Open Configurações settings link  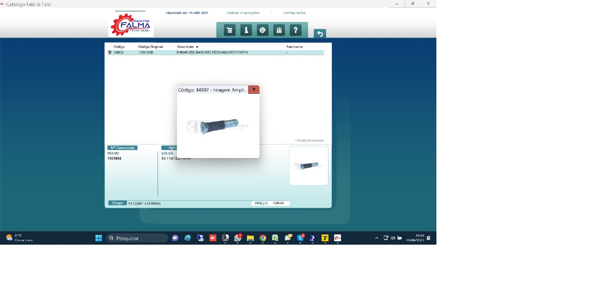[294, 13]
